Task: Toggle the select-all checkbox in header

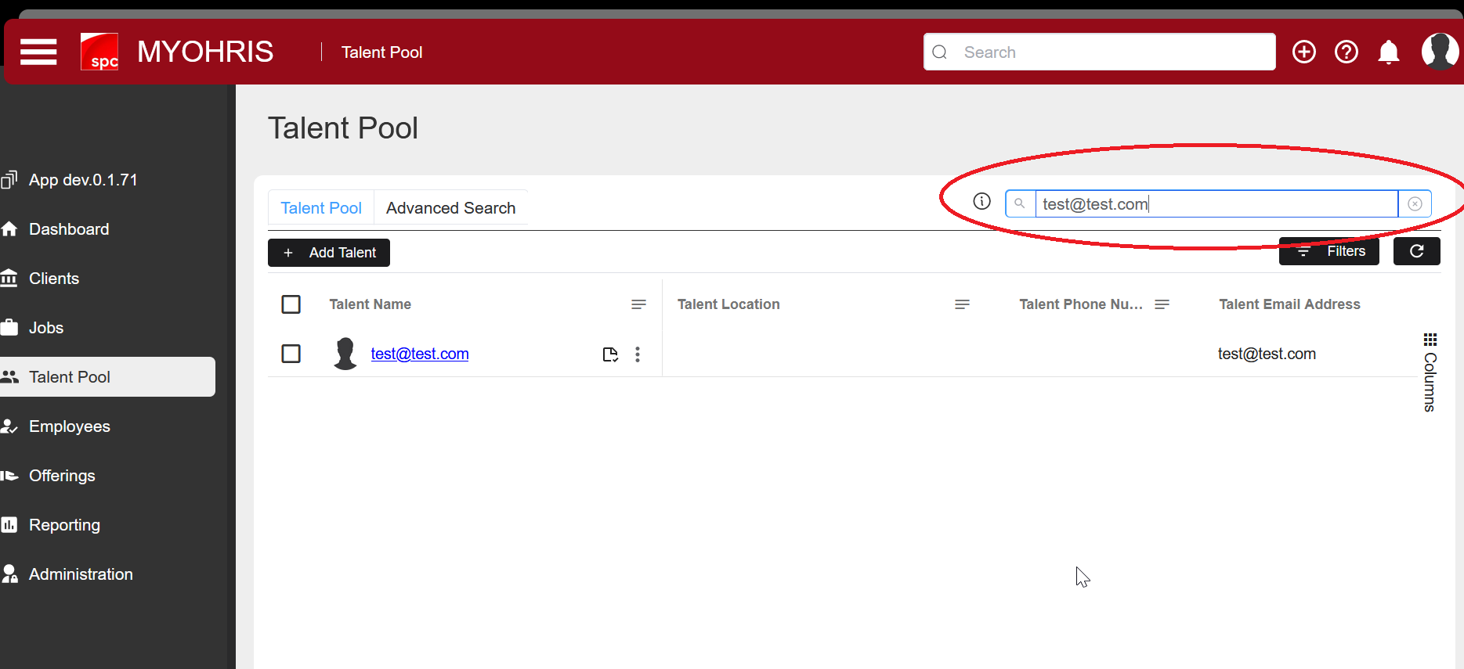Action: [x=291, y=304]
